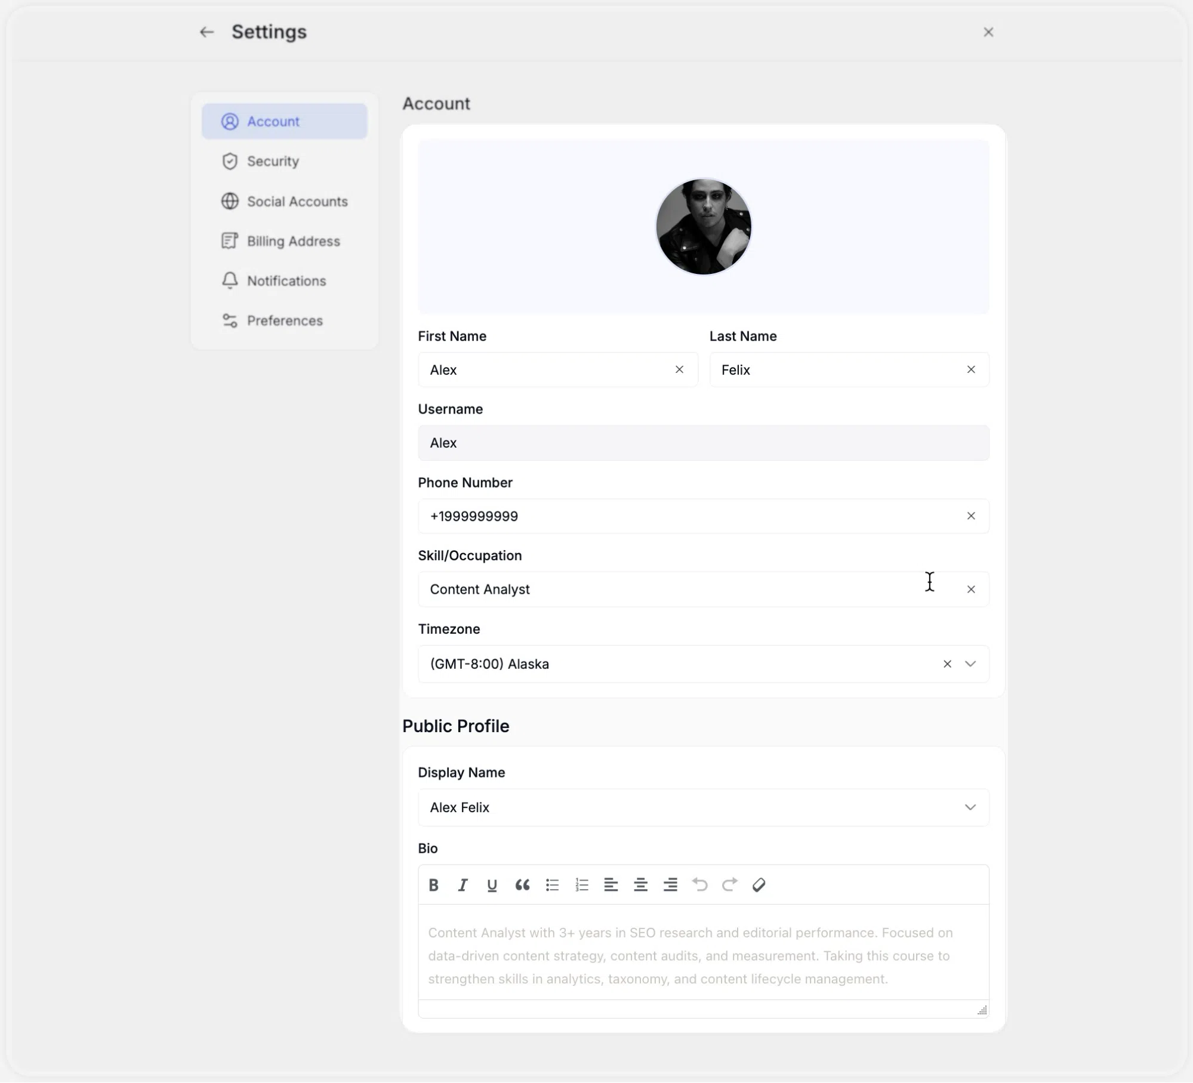
Task: Center align Bio text
Action: coord(640,885)
